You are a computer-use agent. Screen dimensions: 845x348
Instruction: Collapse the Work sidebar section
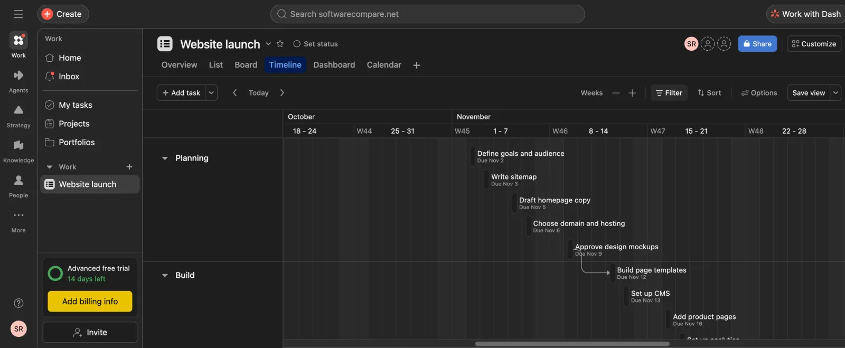(x=50, y=167)
